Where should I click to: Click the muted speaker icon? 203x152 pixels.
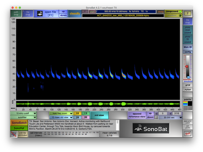pyautogui.click(x=14, y=134)
